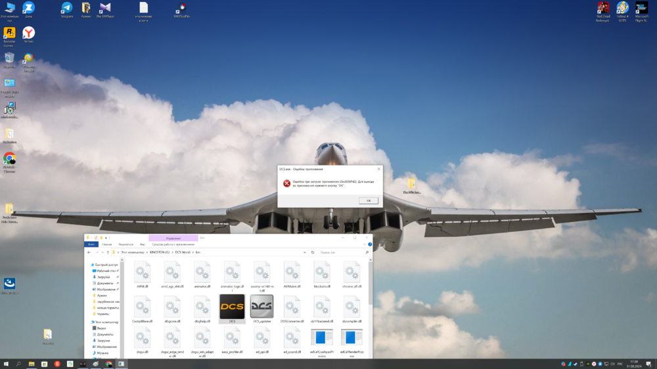This screenshot has width=657, height=369.
Task: Click OK in the DCS.exe error dialog
Action: pyautogui.click(x=369, y=201)
